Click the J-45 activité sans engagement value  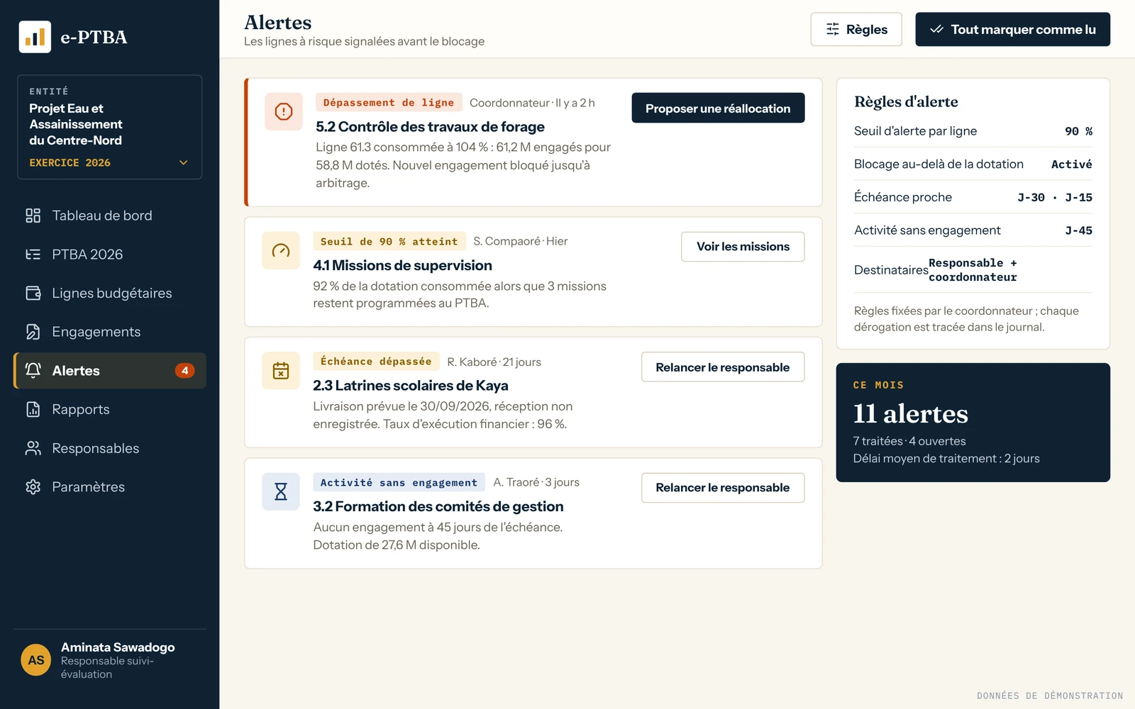[1078, 230]
